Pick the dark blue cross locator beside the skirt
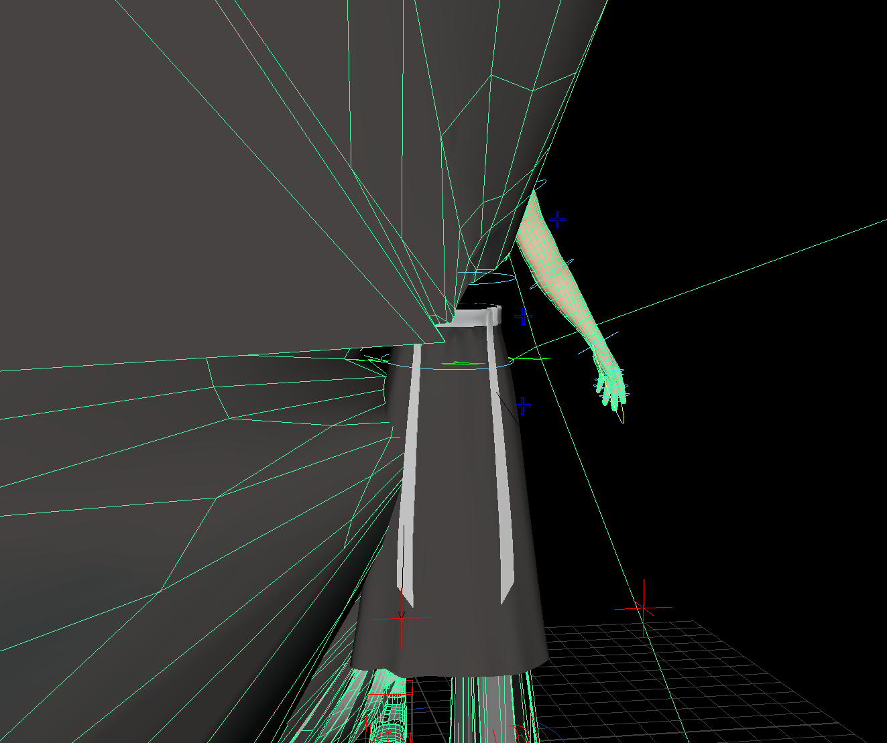Image resolution: width=887 pixels, height=743 pixels. coord(523,405)
